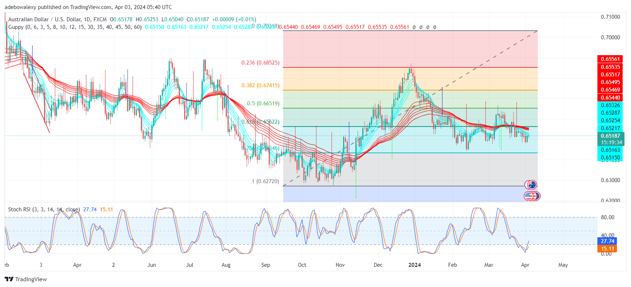
Task: Click the 80.00 Stoch RSI scale value
Action: [x=608, y=217]
